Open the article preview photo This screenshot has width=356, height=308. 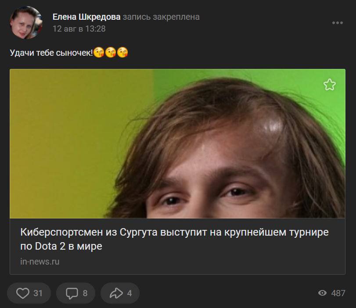(x=177, y=143)
